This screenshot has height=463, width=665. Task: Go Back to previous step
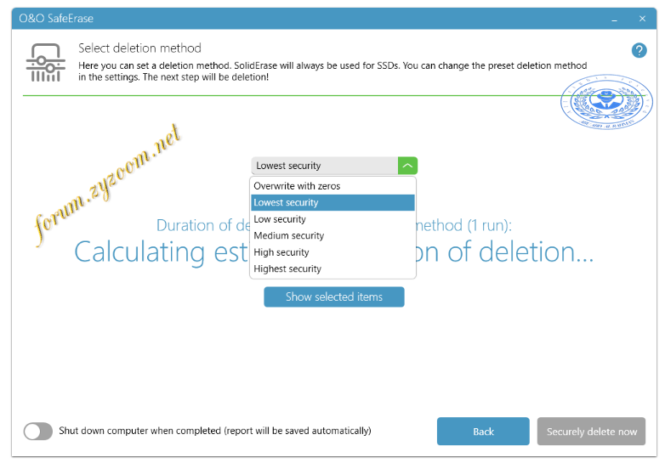(483, 432)
